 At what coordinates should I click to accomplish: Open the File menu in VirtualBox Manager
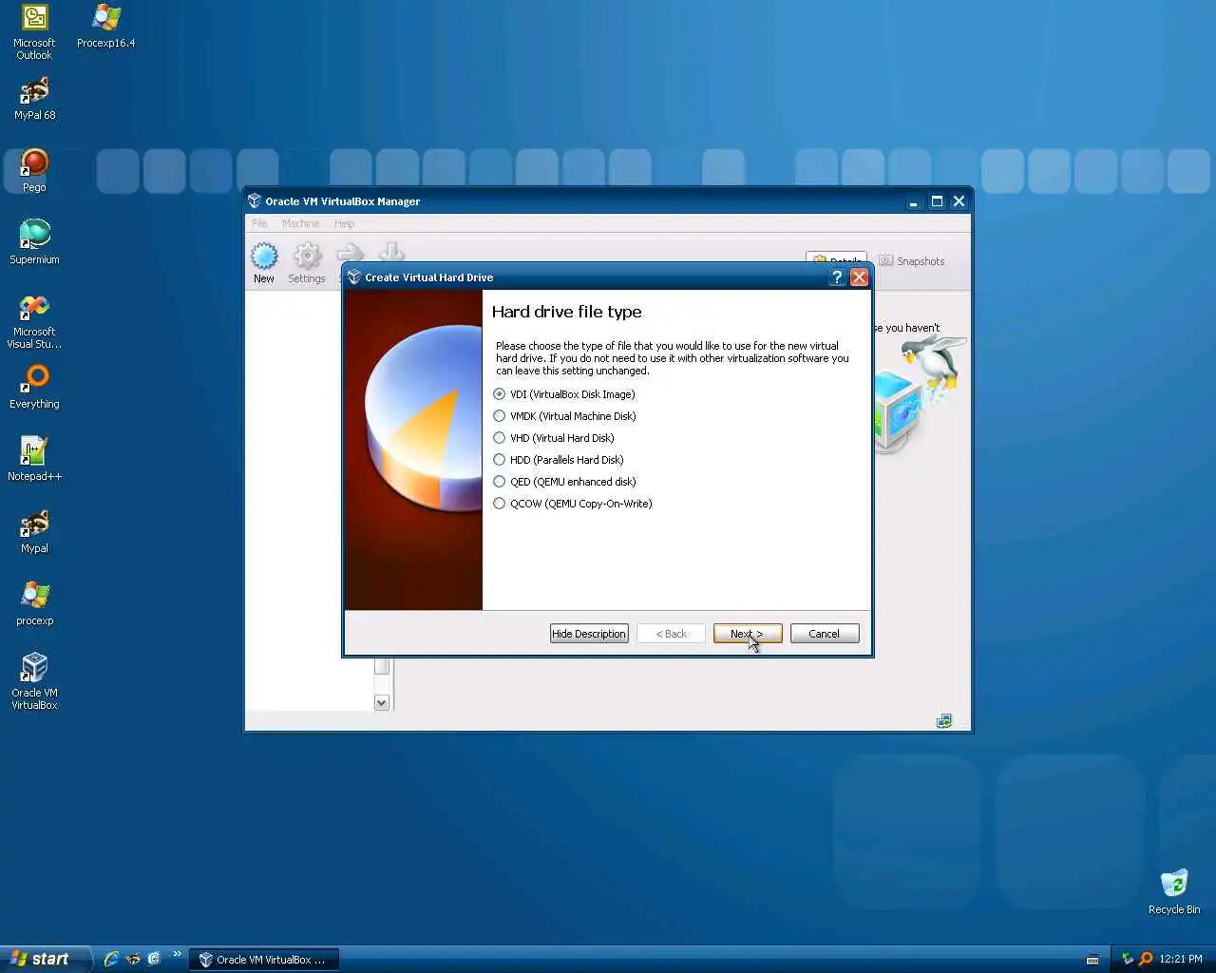pos(259,223)
